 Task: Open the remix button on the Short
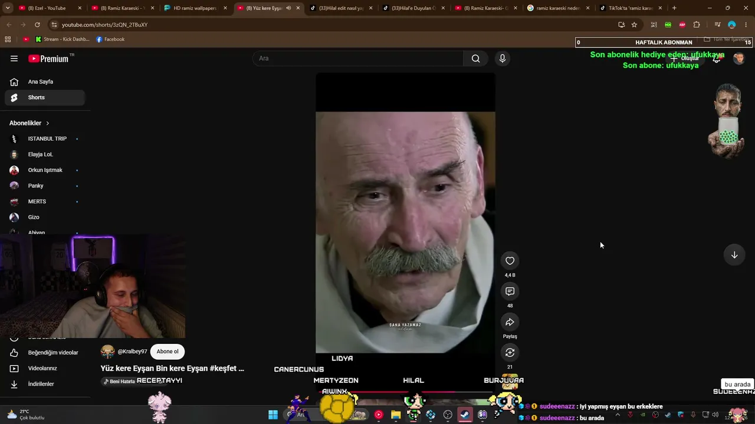(510, 352)
